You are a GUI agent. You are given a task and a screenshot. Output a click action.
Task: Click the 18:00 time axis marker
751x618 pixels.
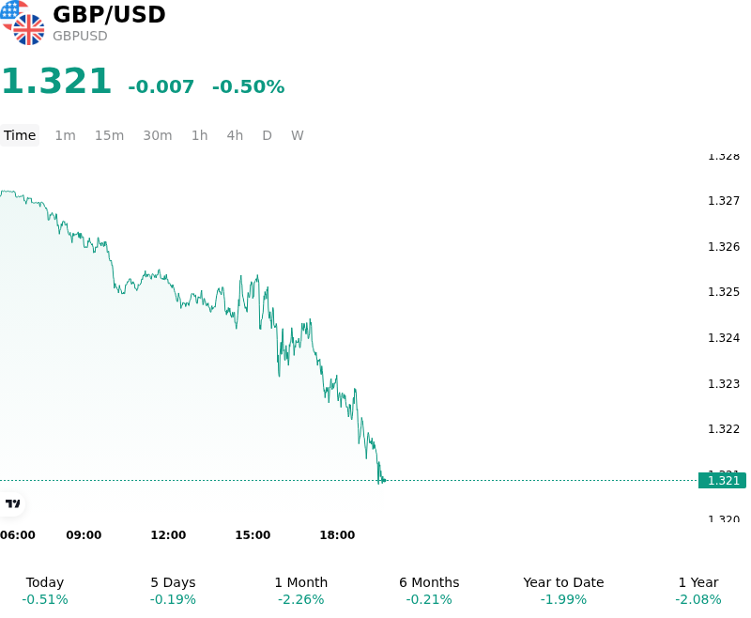[x=337, y=535]
